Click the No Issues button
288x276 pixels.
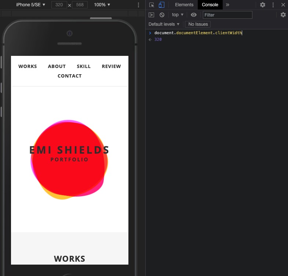pos(198,24)
